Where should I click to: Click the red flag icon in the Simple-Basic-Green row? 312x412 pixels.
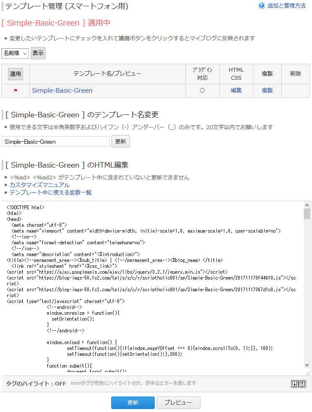point(16,91)
